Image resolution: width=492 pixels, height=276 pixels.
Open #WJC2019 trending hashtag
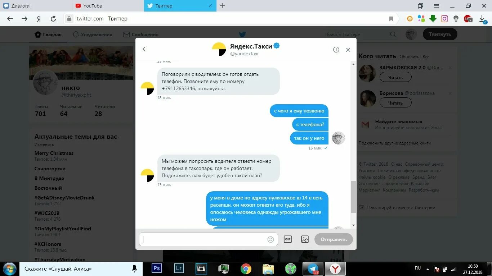coord(47,213)
